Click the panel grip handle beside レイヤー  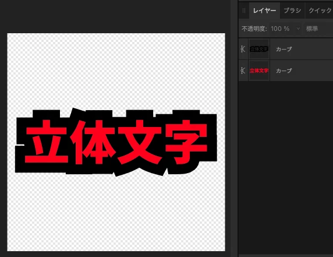[x=244, y=10]
